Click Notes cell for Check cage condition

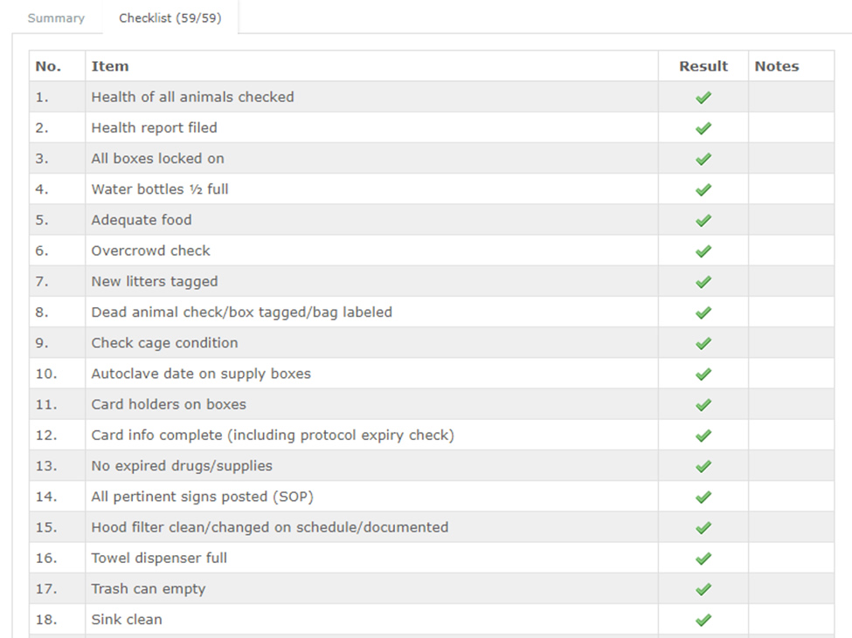pyautogui.click(x=791, y=343)
